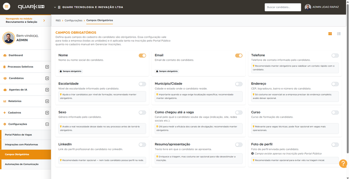Viewport: 349px width, 179px height.
Task: Open the Dashboard menu item
Action: click(25, 55)
